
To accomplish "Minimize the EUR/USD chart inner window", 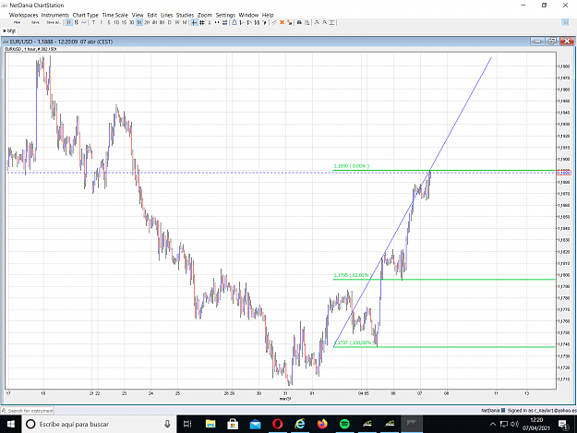I will (x=537, y=42).
